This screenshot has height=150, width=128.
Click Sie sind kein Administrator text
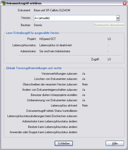[55, 51]
